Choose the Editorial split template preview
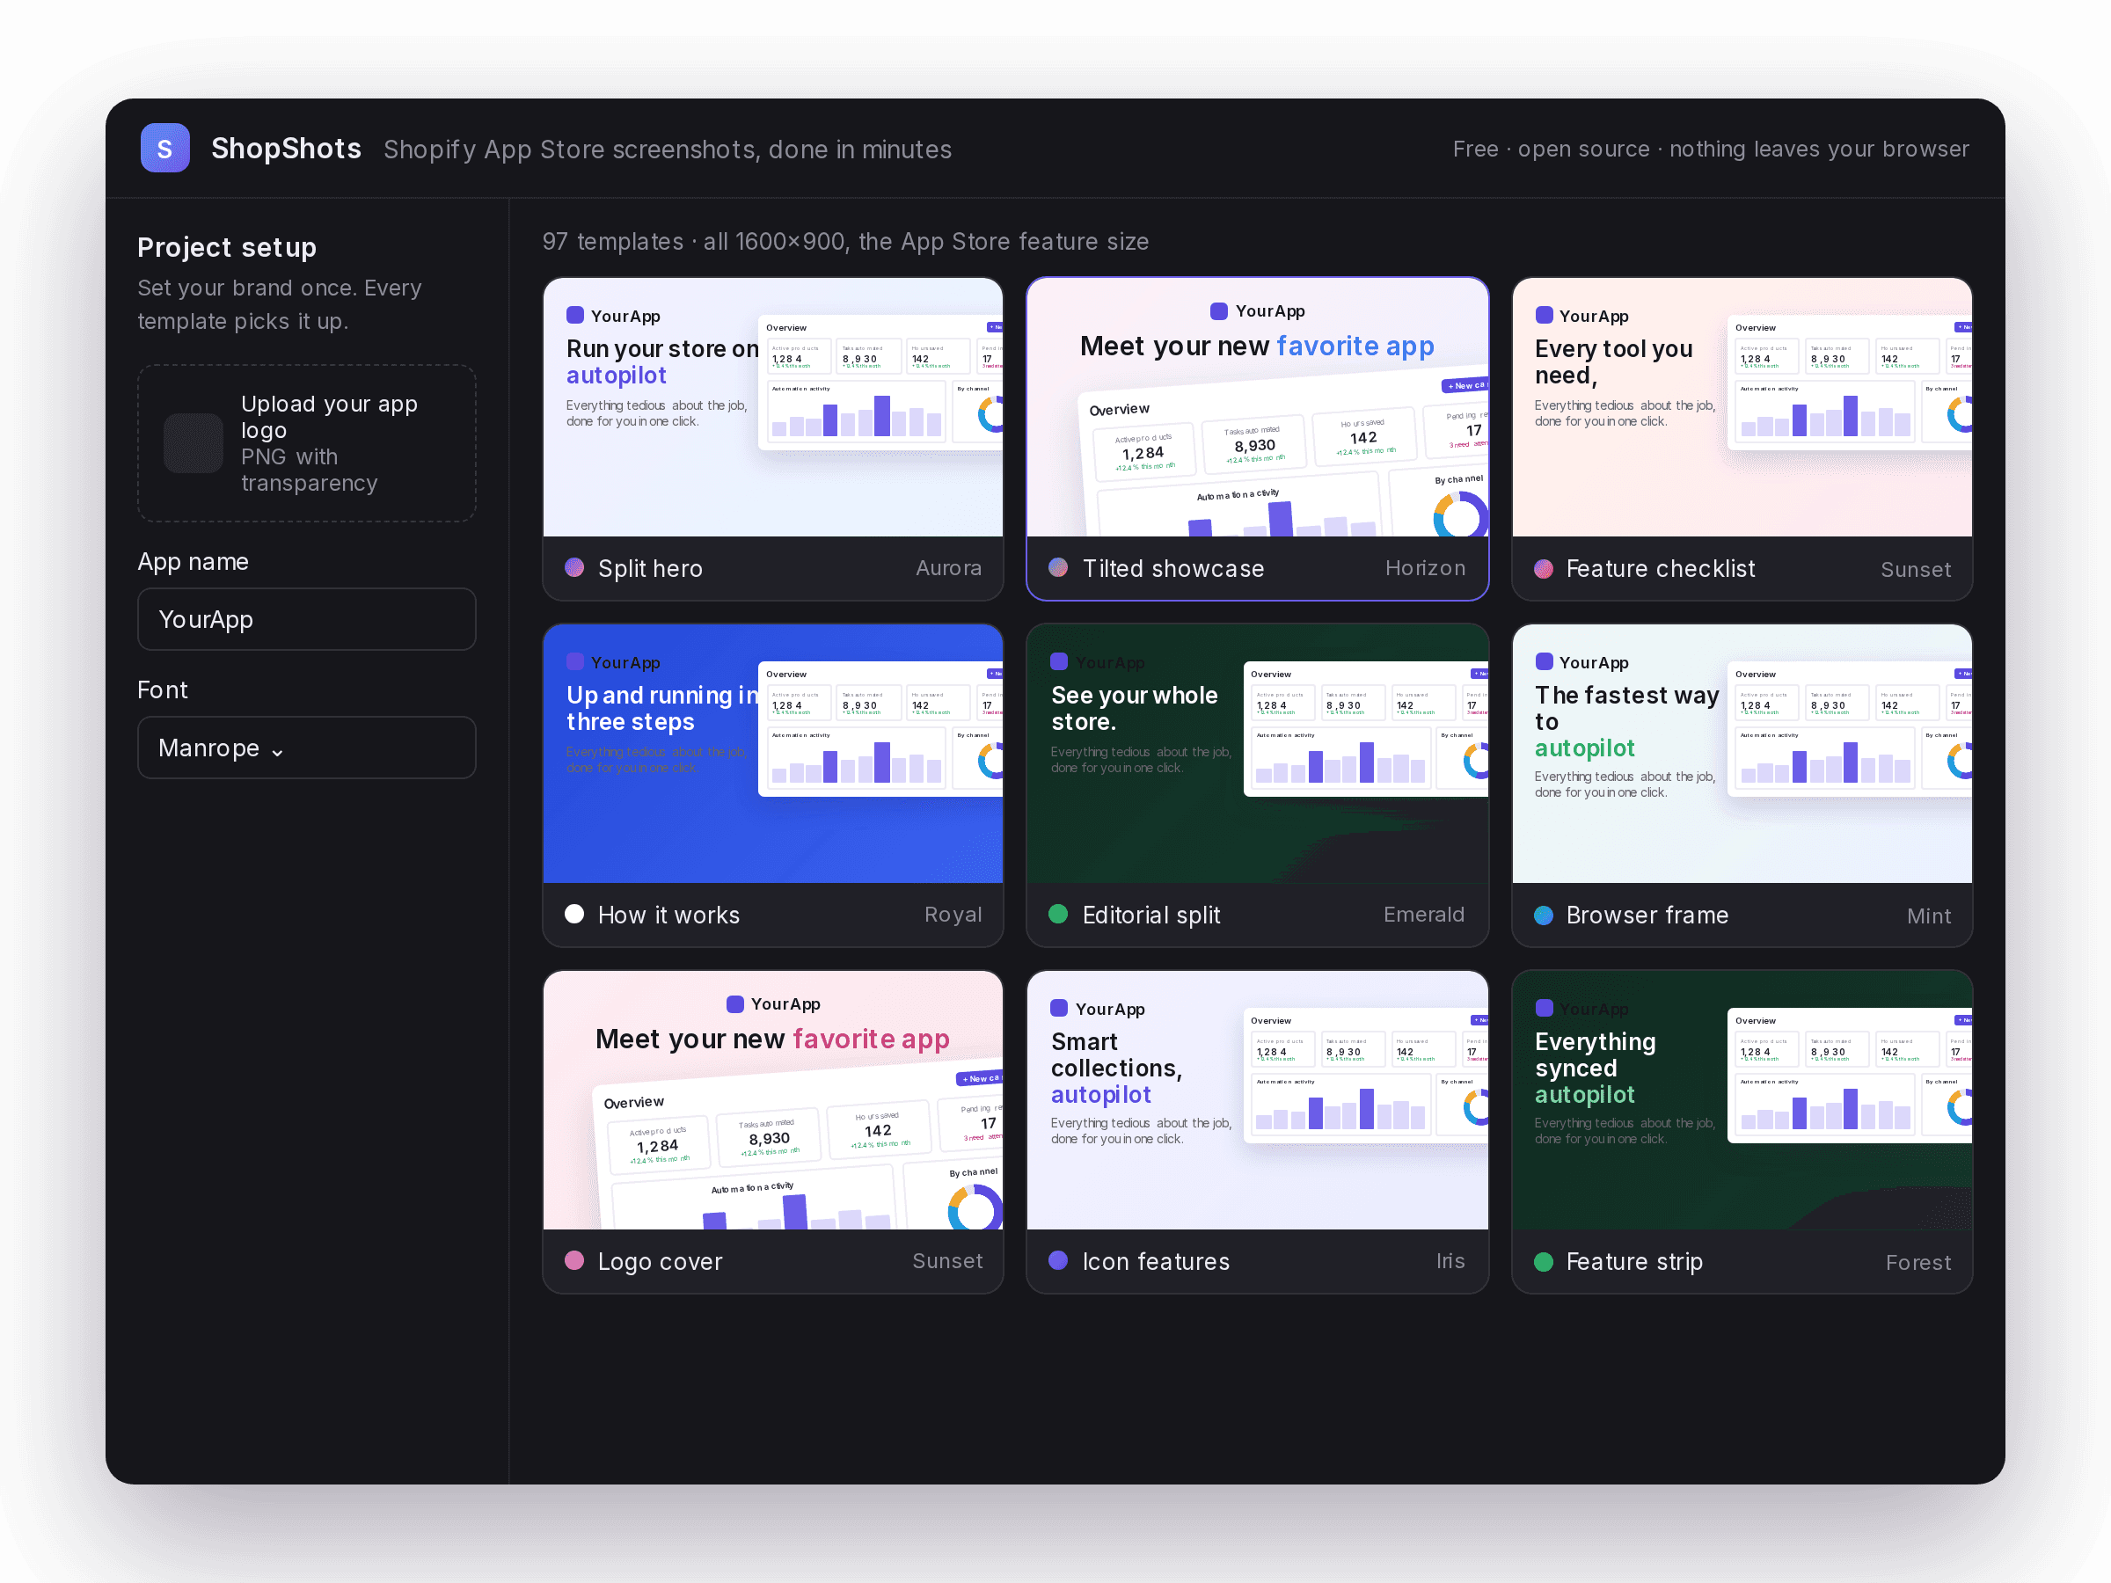The width and height of the screenshot is (2111, 1583). click(x=1257, y=754)
